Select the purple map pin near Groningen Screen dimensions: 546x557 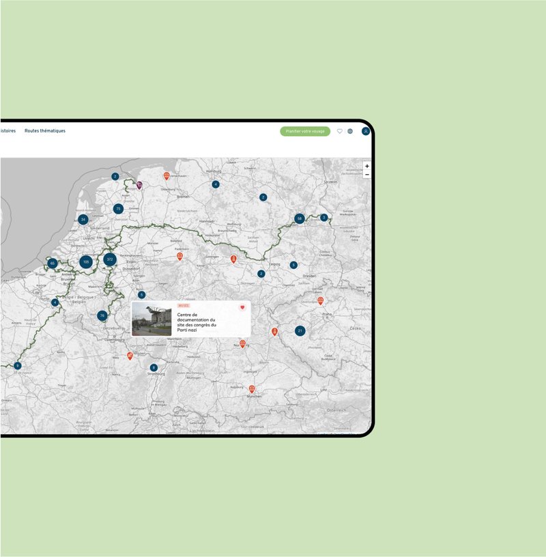[x=139, y=184]
